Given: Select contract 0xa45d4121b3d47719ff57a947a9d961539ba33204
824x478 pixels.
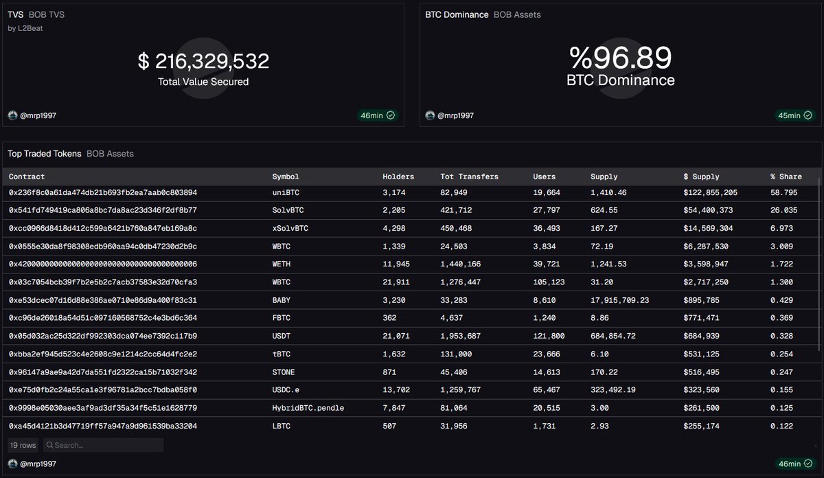Looking at the screenshot, I should pyautogui.click(x=103, y=426).
